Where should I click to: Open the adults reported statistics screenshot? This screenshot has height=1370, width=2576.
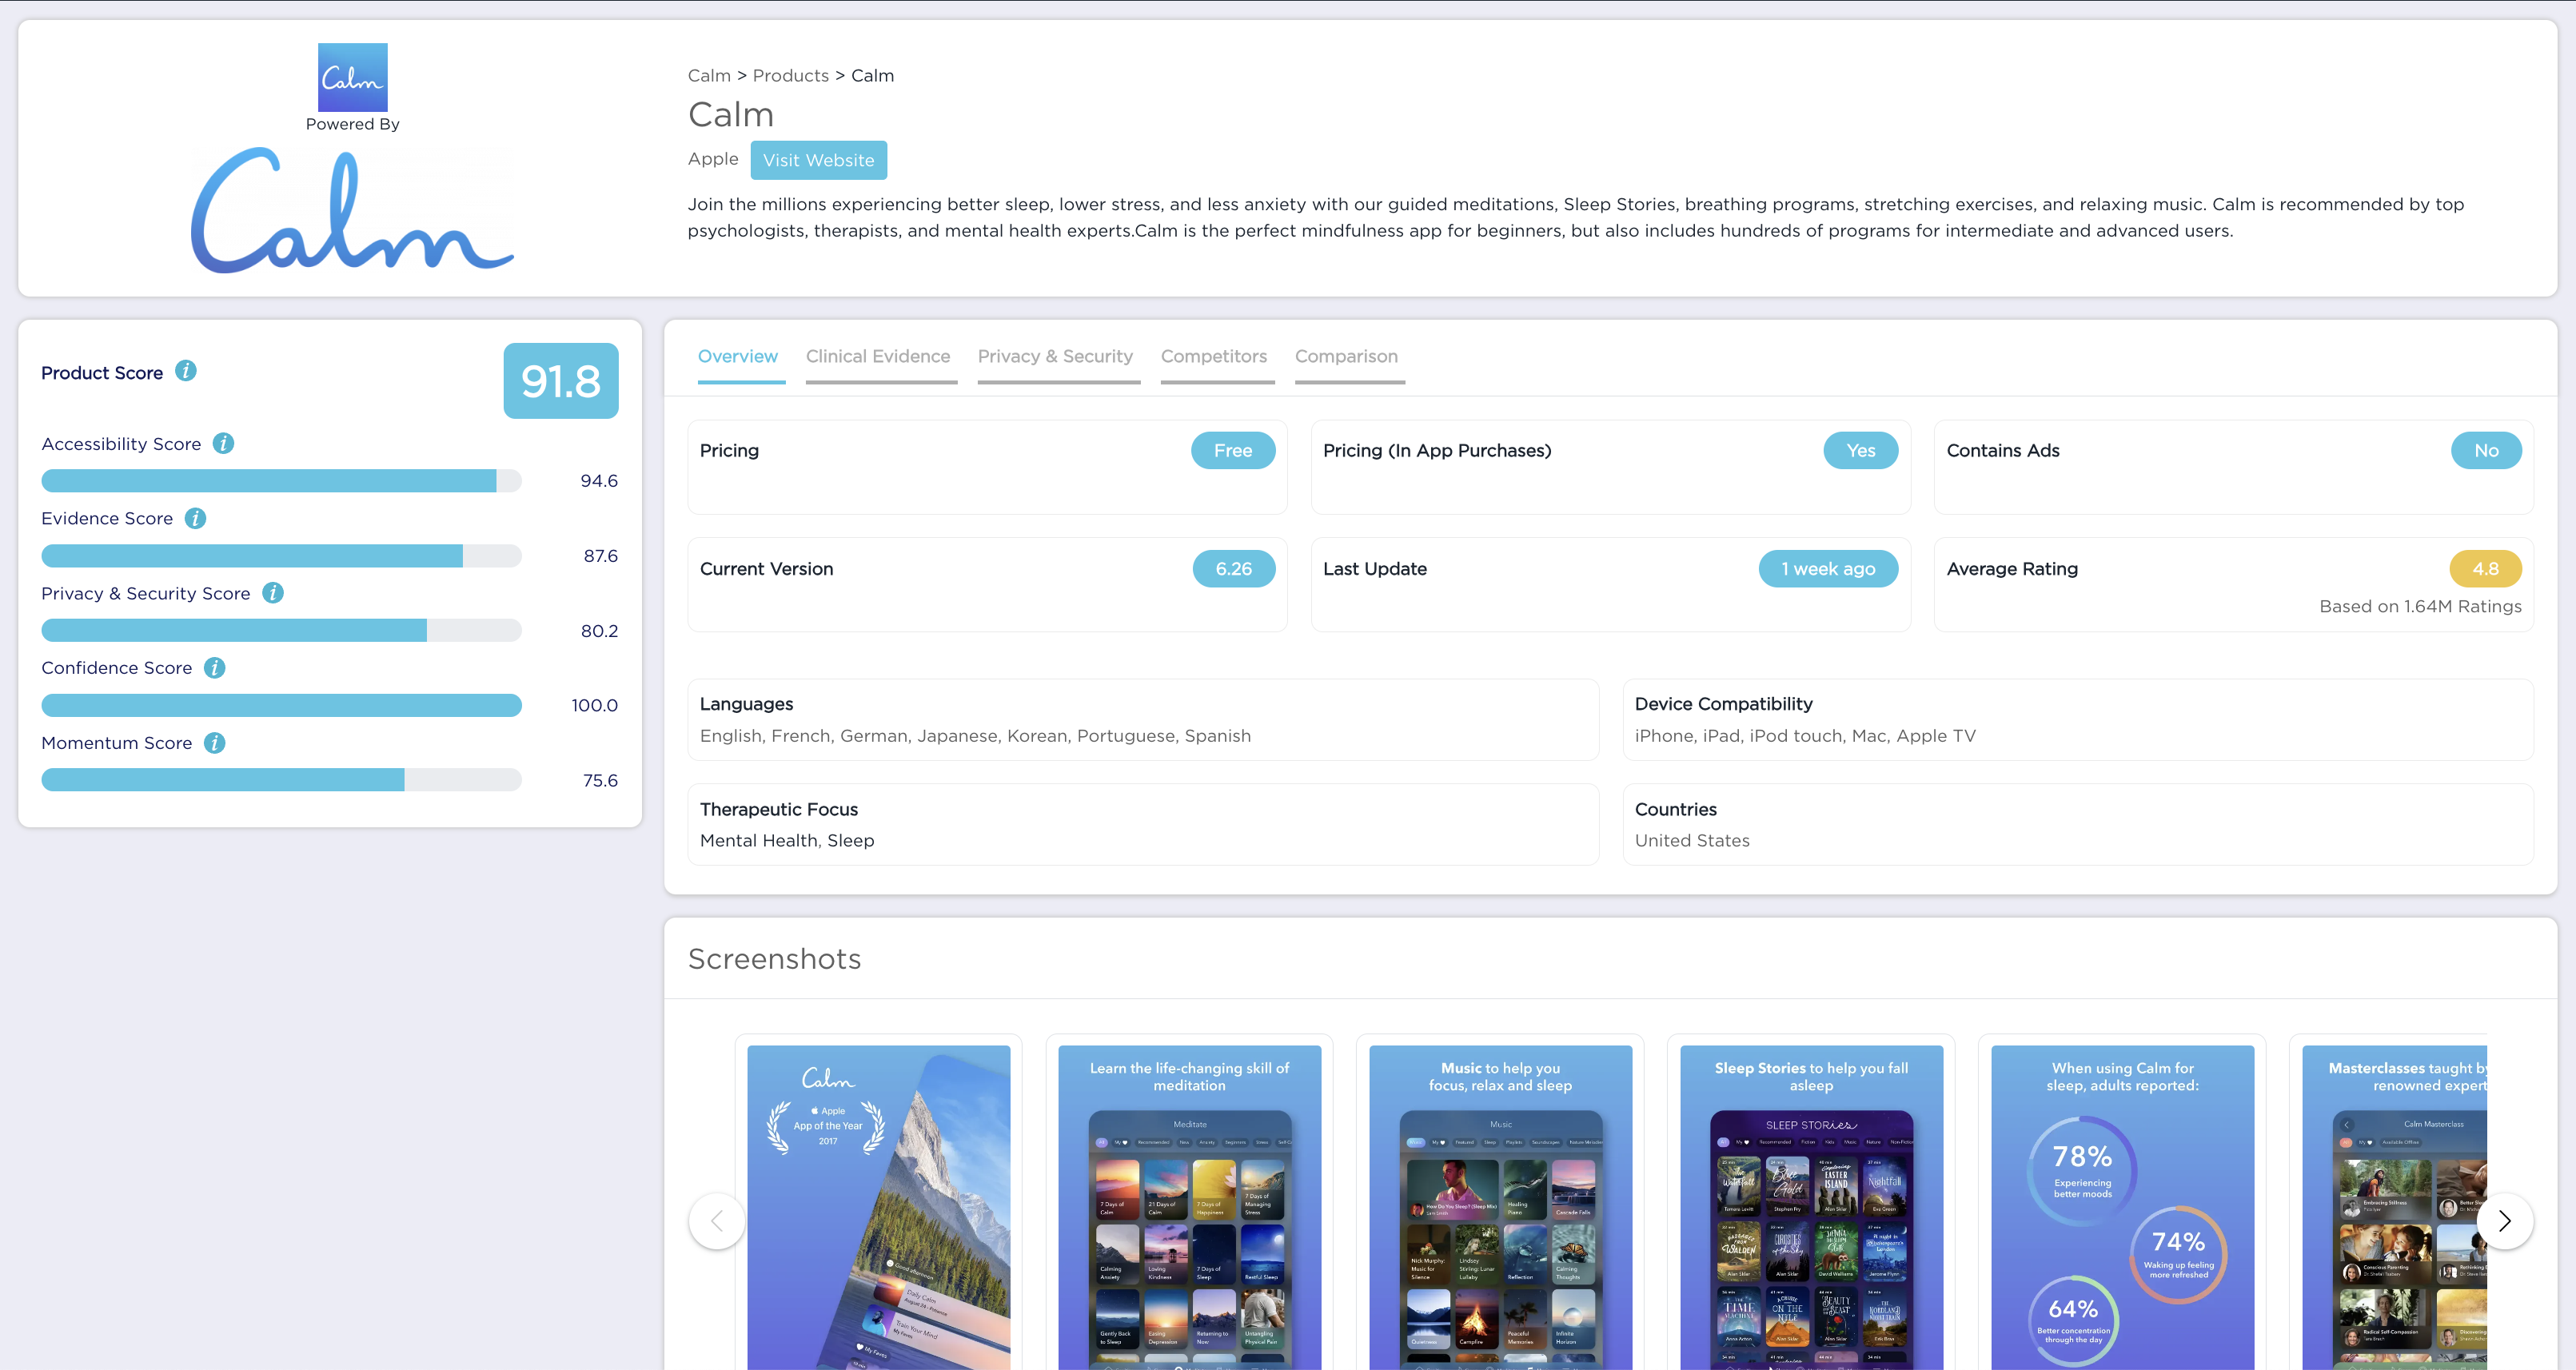[x=2123, y=1207]
